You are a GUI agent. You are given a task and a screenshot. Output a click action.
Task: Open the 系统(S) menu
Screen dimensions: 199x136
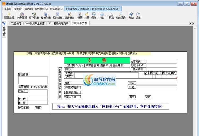(x=8, y=9)
